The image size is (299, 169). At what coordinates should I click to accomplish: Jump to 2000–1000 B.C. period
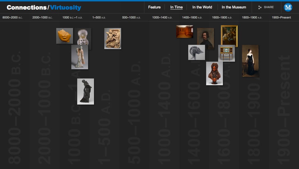42,17
